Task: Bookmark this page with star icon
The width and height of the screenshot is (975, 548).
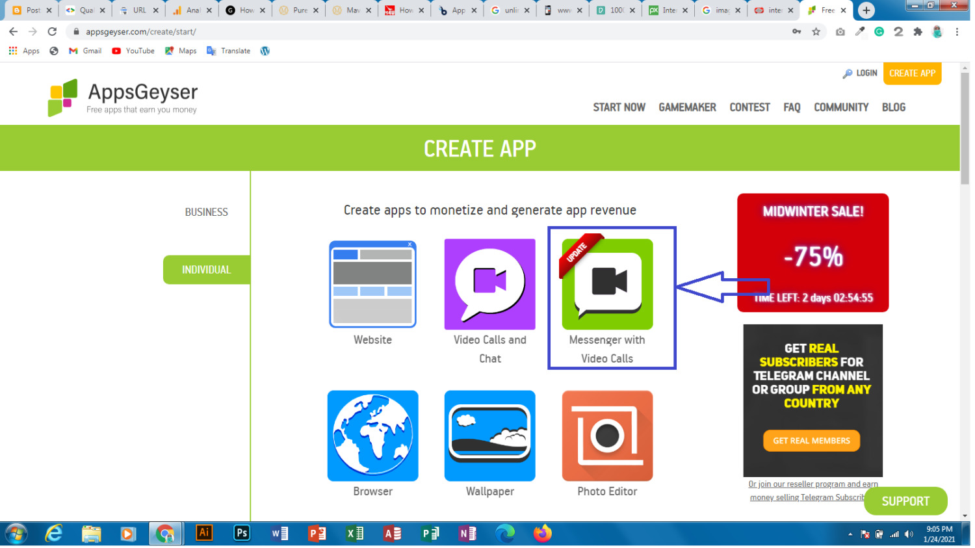Action: tap(816, 31)
